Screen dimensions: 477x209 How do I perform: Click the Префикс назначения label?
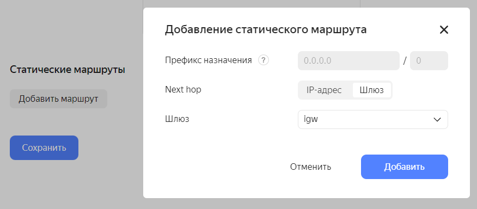click(x=209, y=60)
